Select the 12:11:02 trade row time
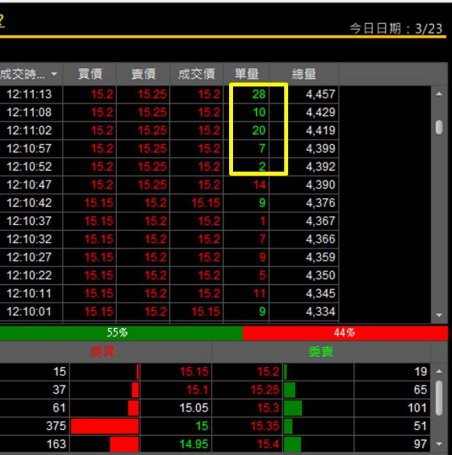Viewport: 452px width, 455px height. coord(29,131)
